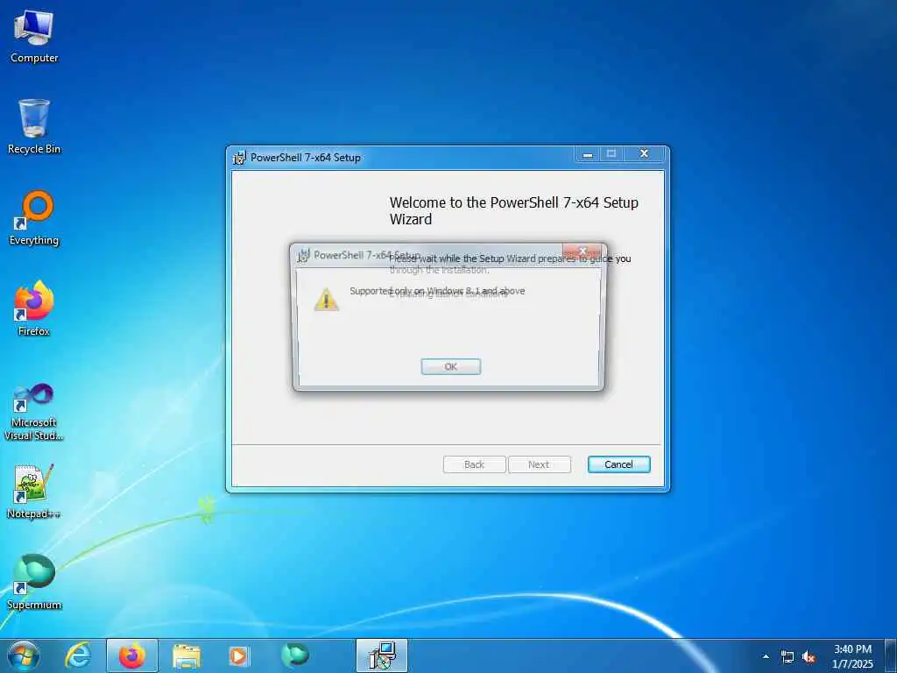The height and width of the screenshot is (673, 897).
Task: Click the disabled Next button
Action: tap(539, 464)
